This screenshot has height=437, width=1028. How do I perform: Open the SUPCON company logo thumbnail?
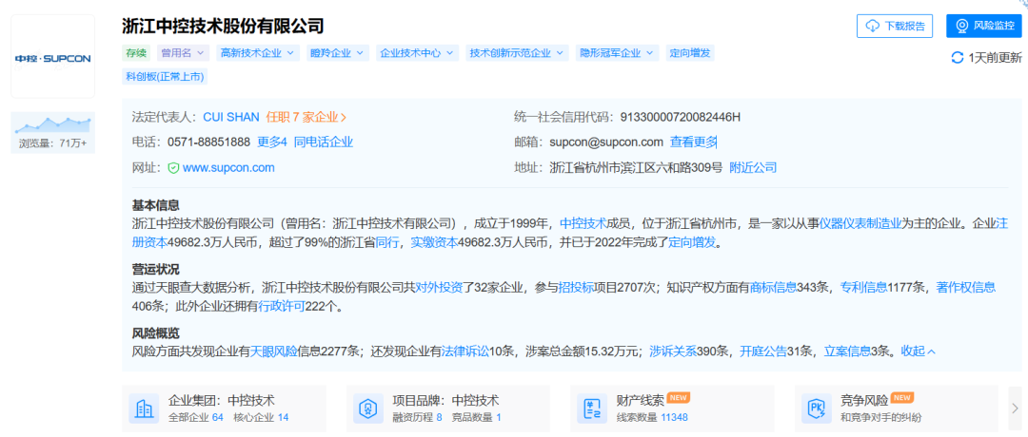tap(53, 57)
